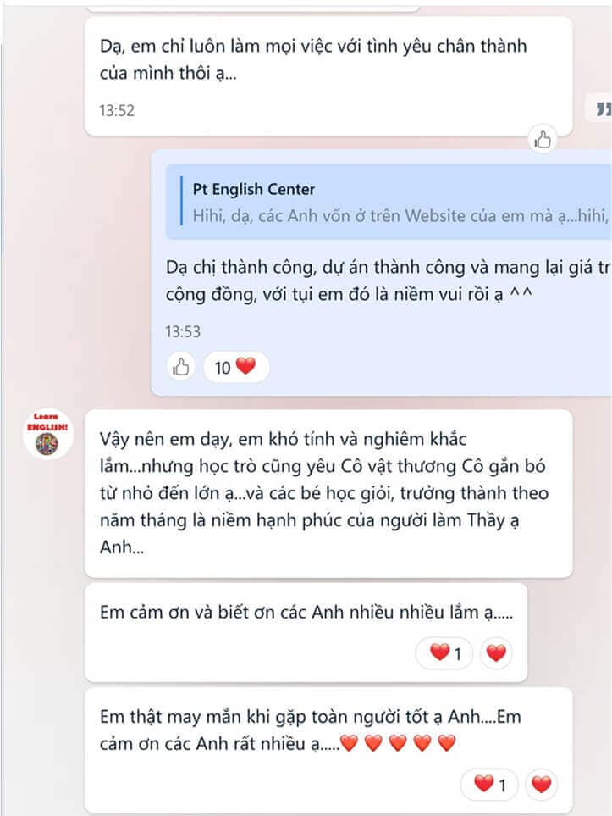Screen dimensions: 612x816
Task: Click heart count under 'Em thật may mắn' message
Action: click(490, 785)
